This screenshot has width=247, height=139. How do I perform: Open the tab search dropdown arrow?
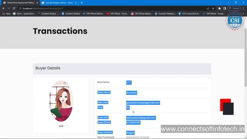point(221,3)
